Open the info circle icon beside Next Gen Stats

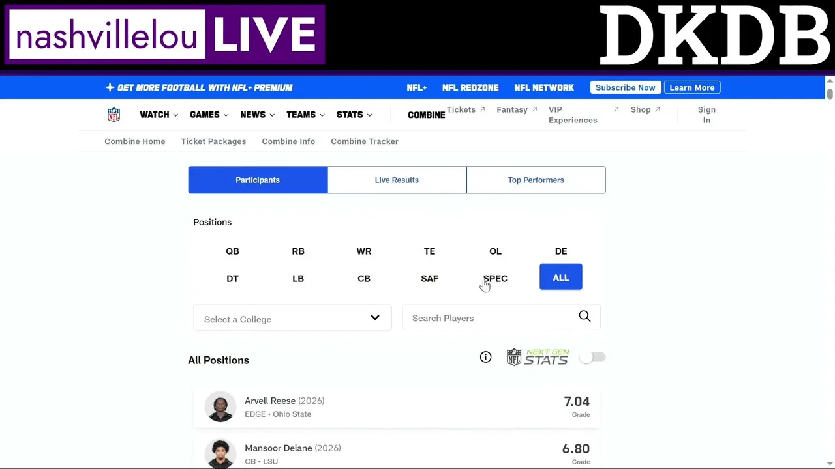point(485,357)
